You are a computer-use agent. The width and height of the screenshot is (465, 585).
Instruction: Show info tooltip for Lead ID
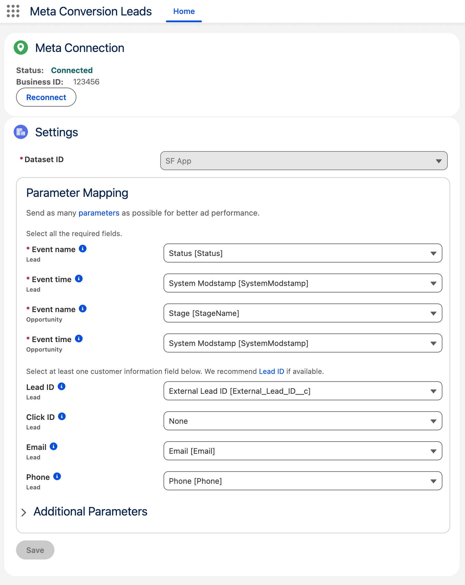[x=62, y=386]
